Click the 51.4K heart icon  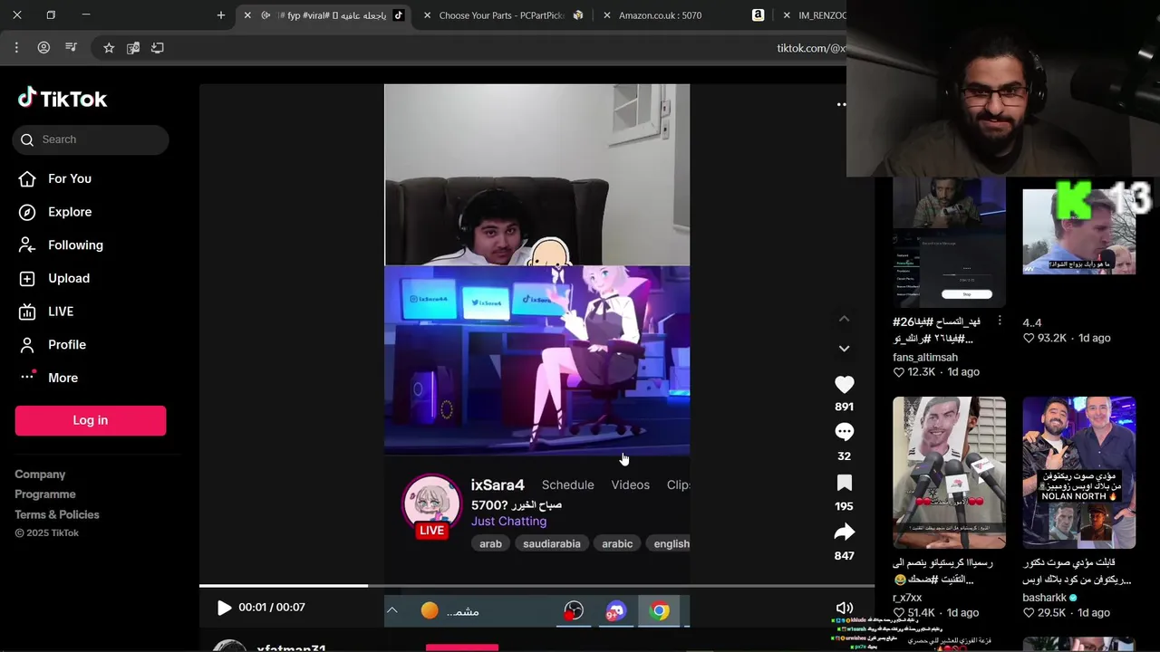click(899, 613)
